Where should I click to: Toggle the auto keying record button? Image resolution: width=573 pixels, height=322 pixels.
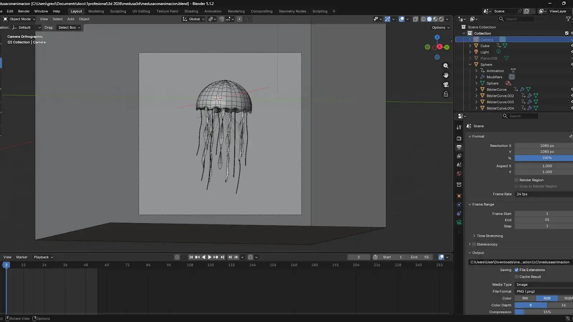pyautogui.click(x=177, y=257)
